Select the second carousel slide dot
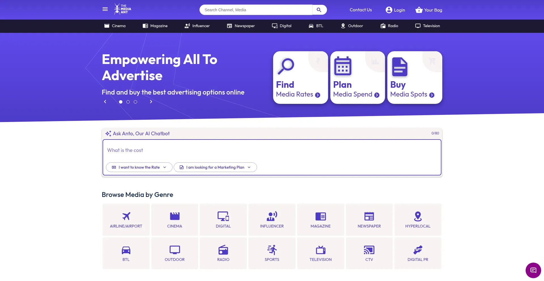This screenshot has height=281, width=544. point(128,102)
